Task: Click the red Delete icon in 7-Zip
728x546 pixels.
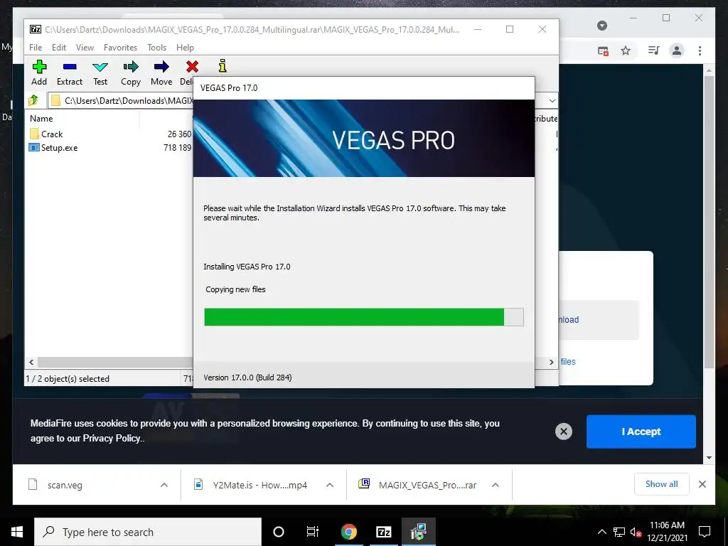Action: click(192, 67)
